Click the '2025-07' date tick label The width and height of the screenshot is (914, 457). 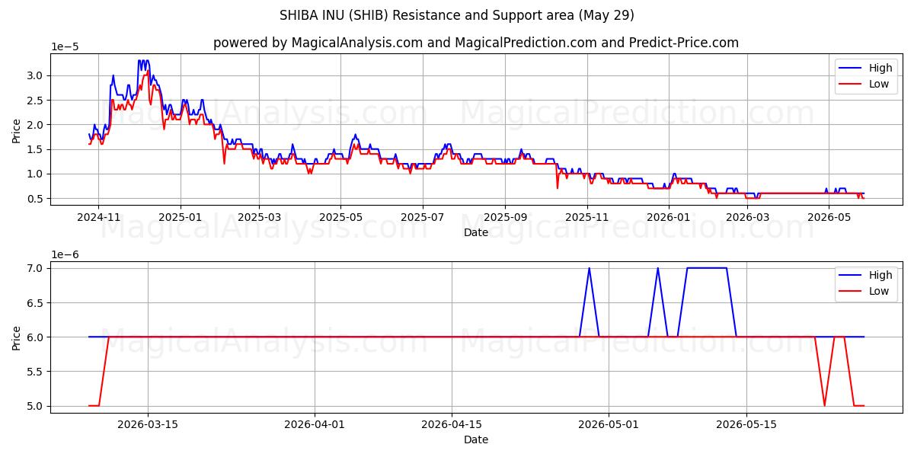click(423, 218)
